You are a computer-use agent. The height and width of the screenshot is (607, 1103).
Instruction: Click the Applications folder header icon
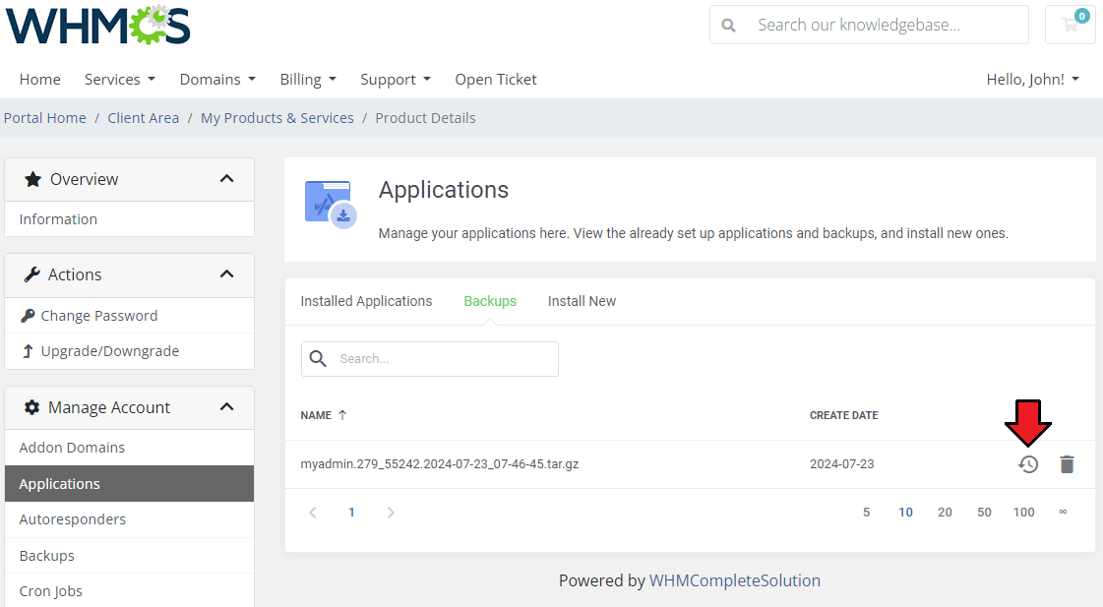[330, 204]
